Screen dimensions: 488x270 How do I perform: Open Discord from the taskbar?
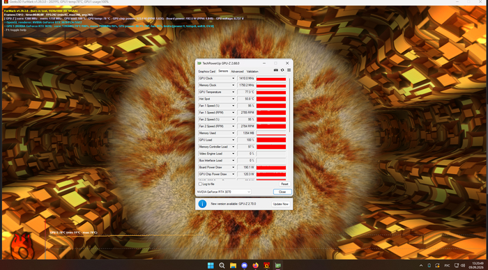[x=244, y=265]
